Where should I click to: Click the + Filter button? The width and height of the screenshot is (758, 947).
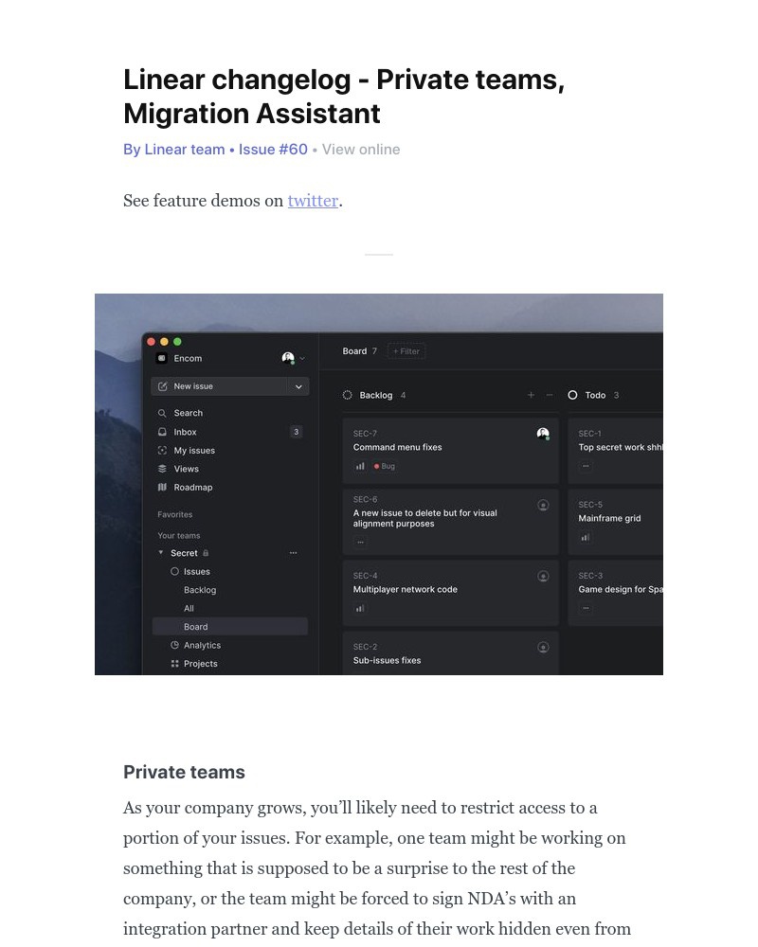tap(406, 351)
